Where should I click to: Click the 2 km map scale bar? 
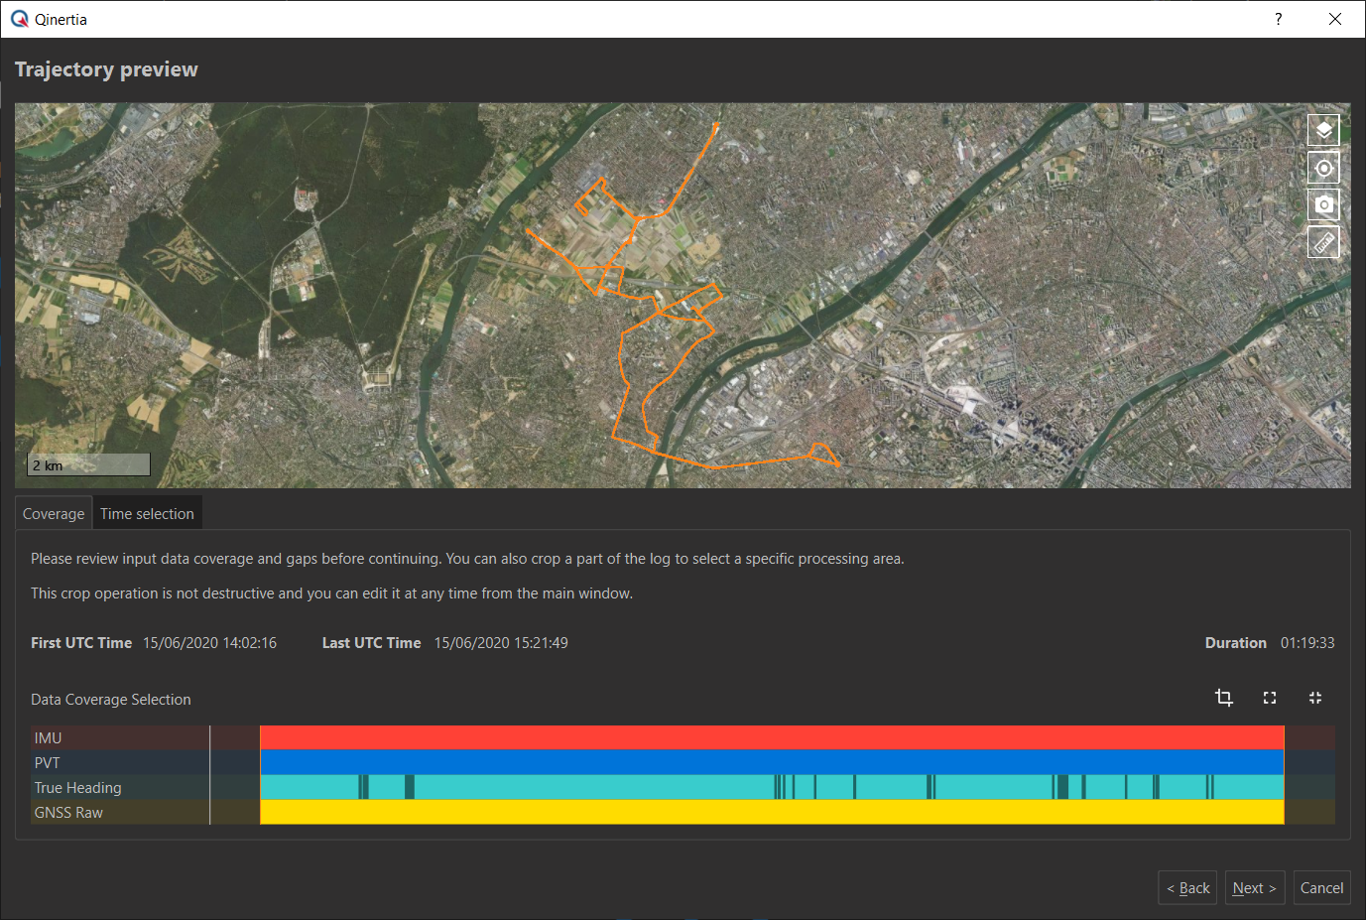(88, 464)
